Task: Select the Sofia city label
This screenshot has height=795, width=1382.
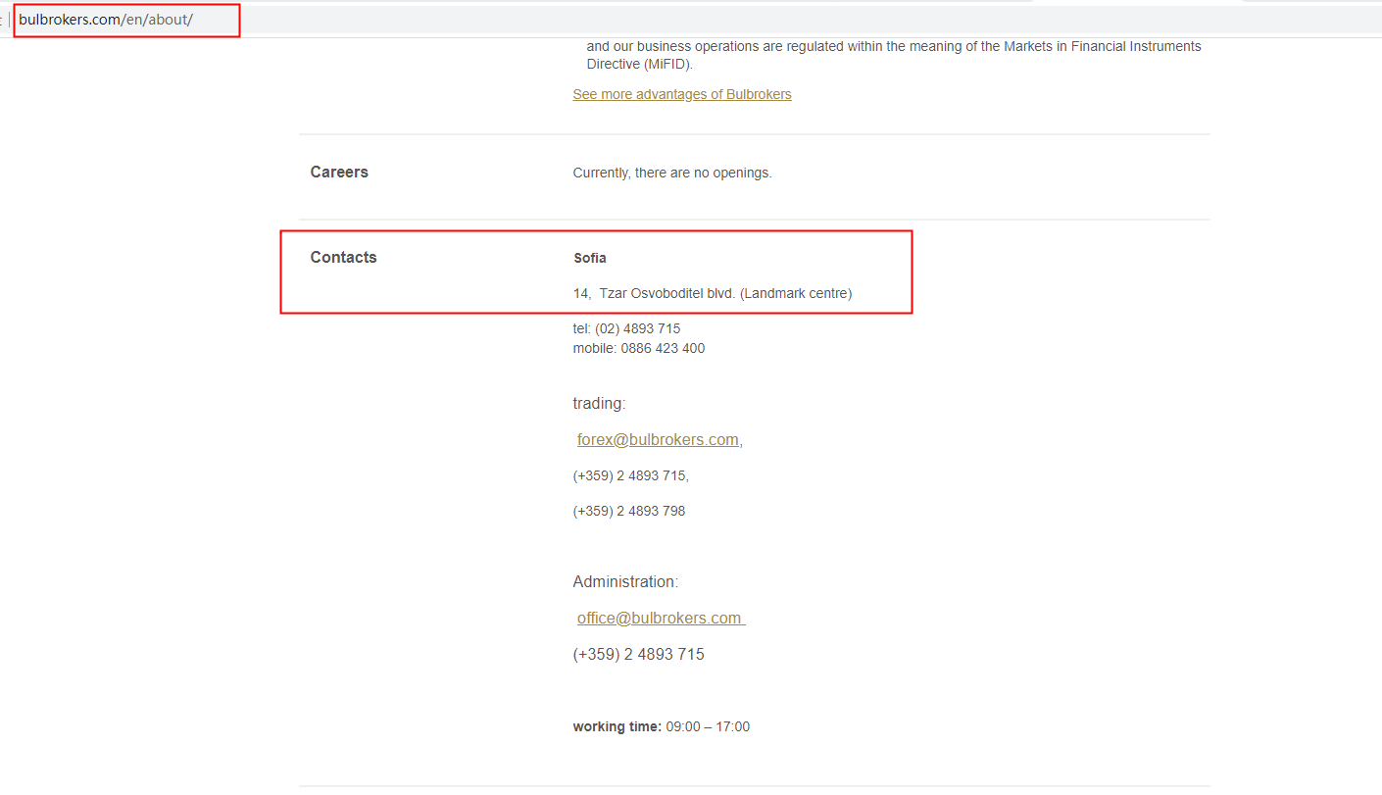Action: (590, 259)
